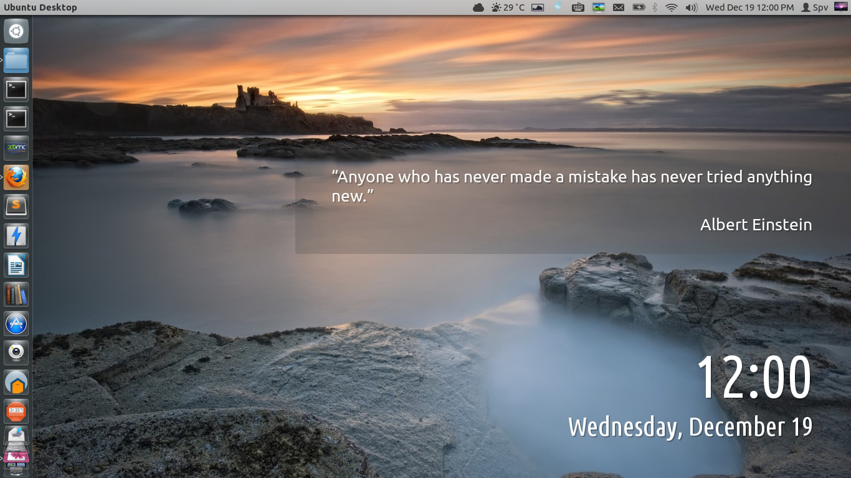Open the Spv user menu
This screenshot has width=851, height=478.
click(x=815, y=7)
